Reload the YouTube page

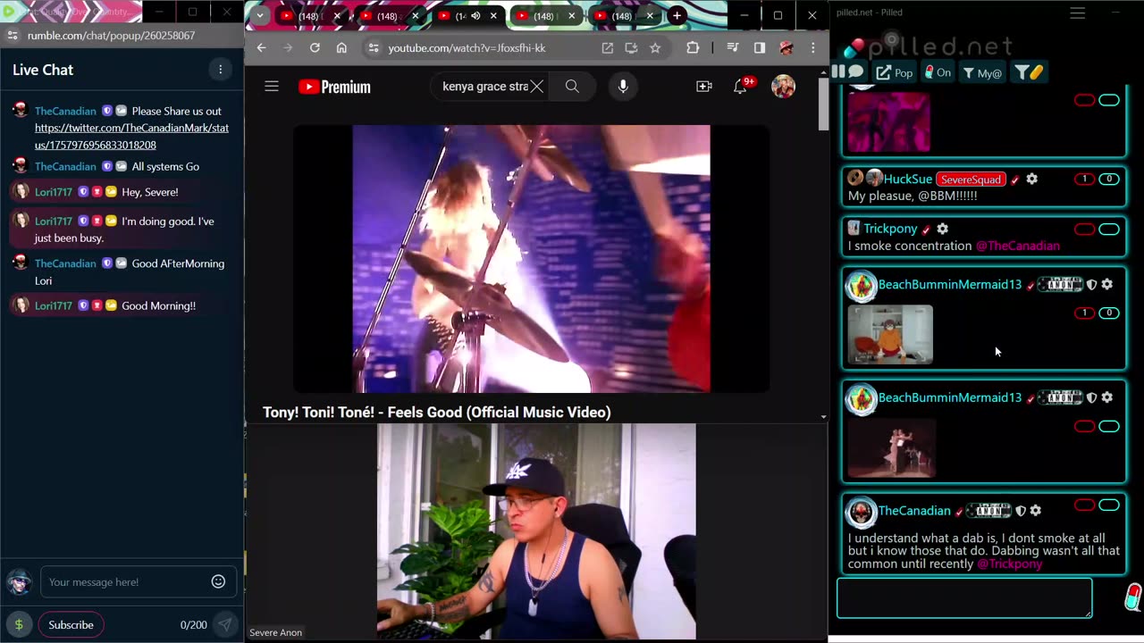tap(315, 47)
